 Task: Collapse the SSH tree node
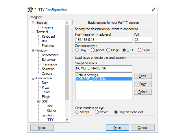pyautogui.click(x=38, y=101)
